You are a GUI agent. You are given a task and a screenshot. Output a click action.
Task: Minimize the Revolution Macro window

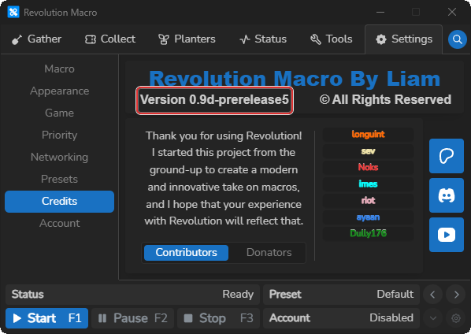(x=380, y=13)
